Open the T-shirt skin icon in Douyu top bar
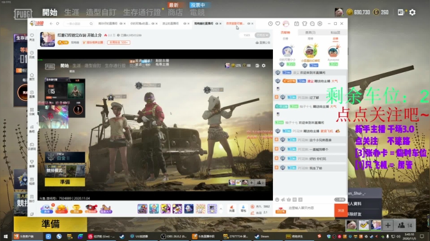This screenshot has height=241, width=430. pos(305,24)
